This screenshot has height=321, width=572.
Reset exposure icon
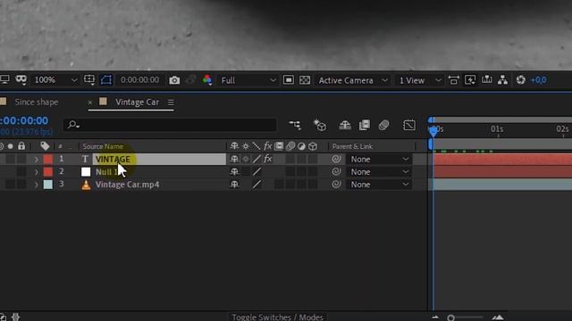520,80
